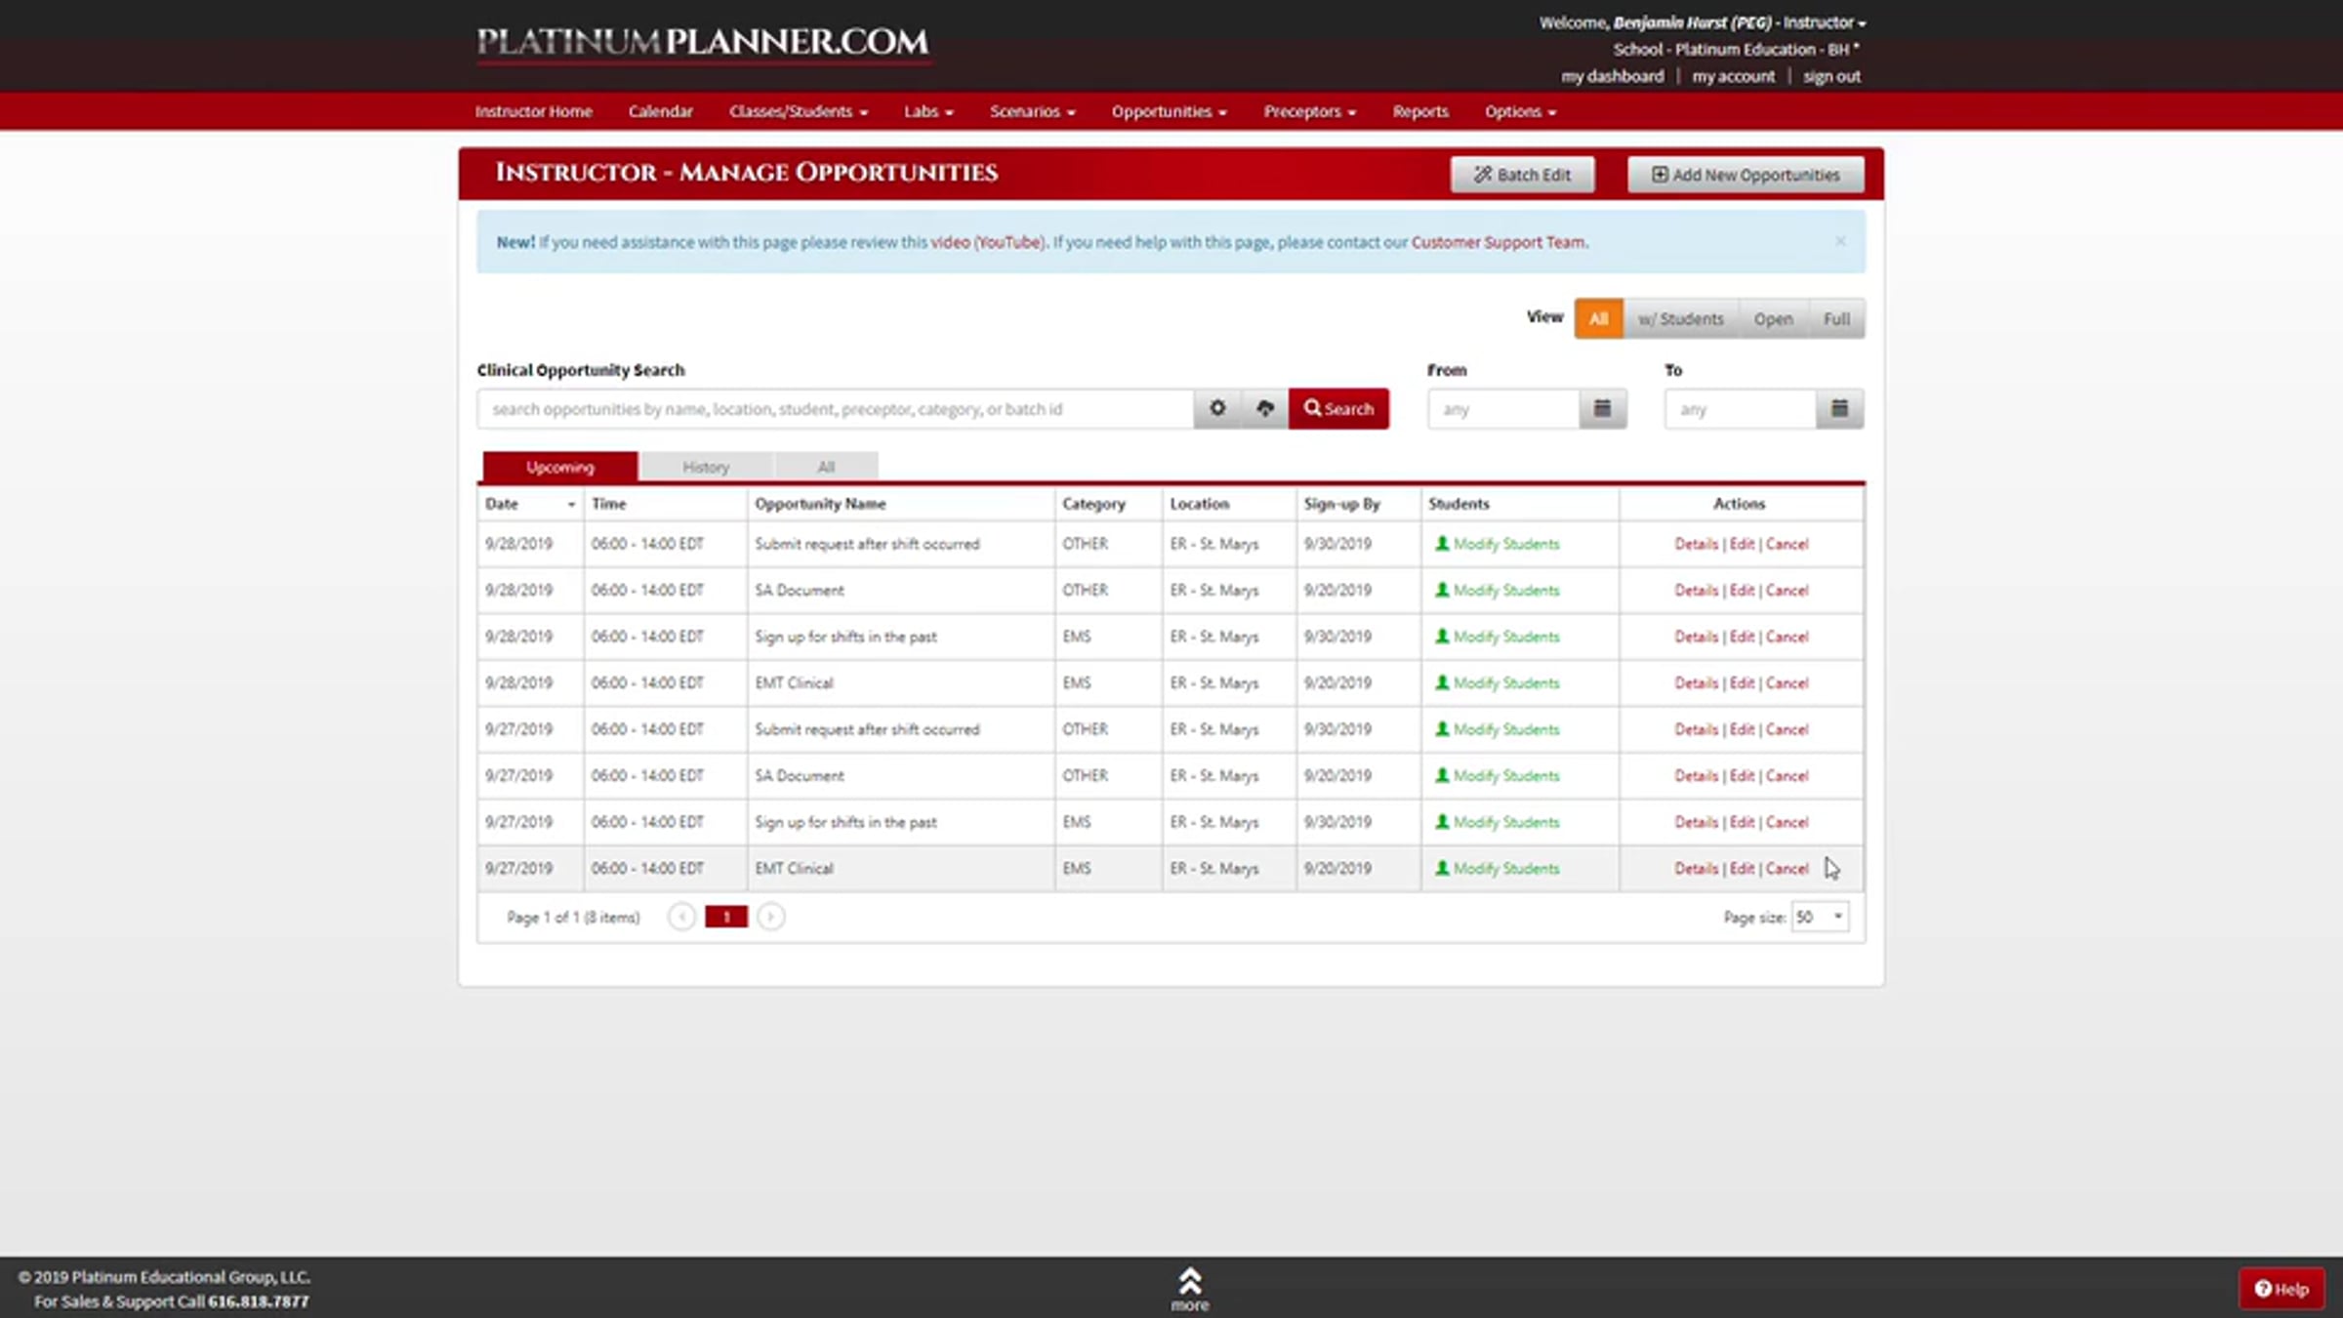Set view filter to Full
This screenshot has height=1318, width=2343.
(x=1836, y=319)
